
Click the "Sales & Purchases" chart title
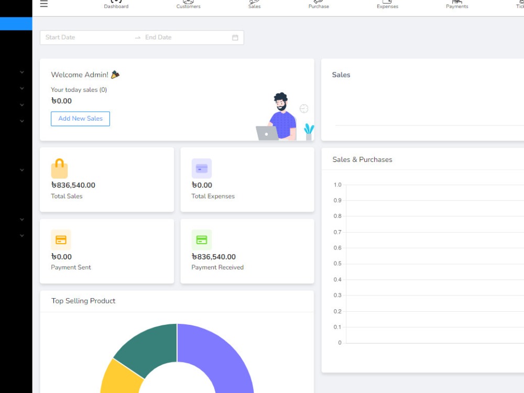(x=362, y=159)
